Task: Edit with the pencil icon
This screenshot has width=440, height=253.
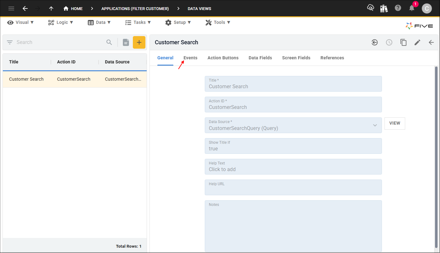Action: click(417, 42)
